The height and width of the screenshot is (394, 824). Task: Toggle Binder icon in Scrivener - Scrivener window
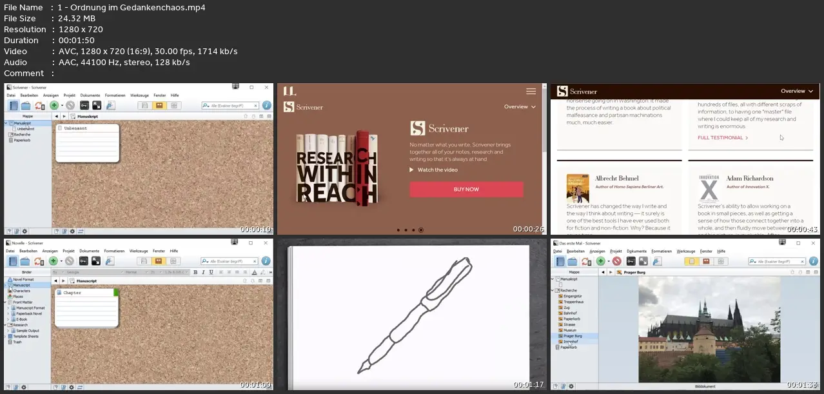(x=12, y=105)
